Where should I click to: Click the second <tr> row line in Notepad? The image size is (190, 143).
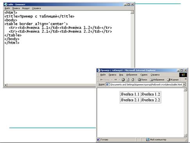point(60,31)
